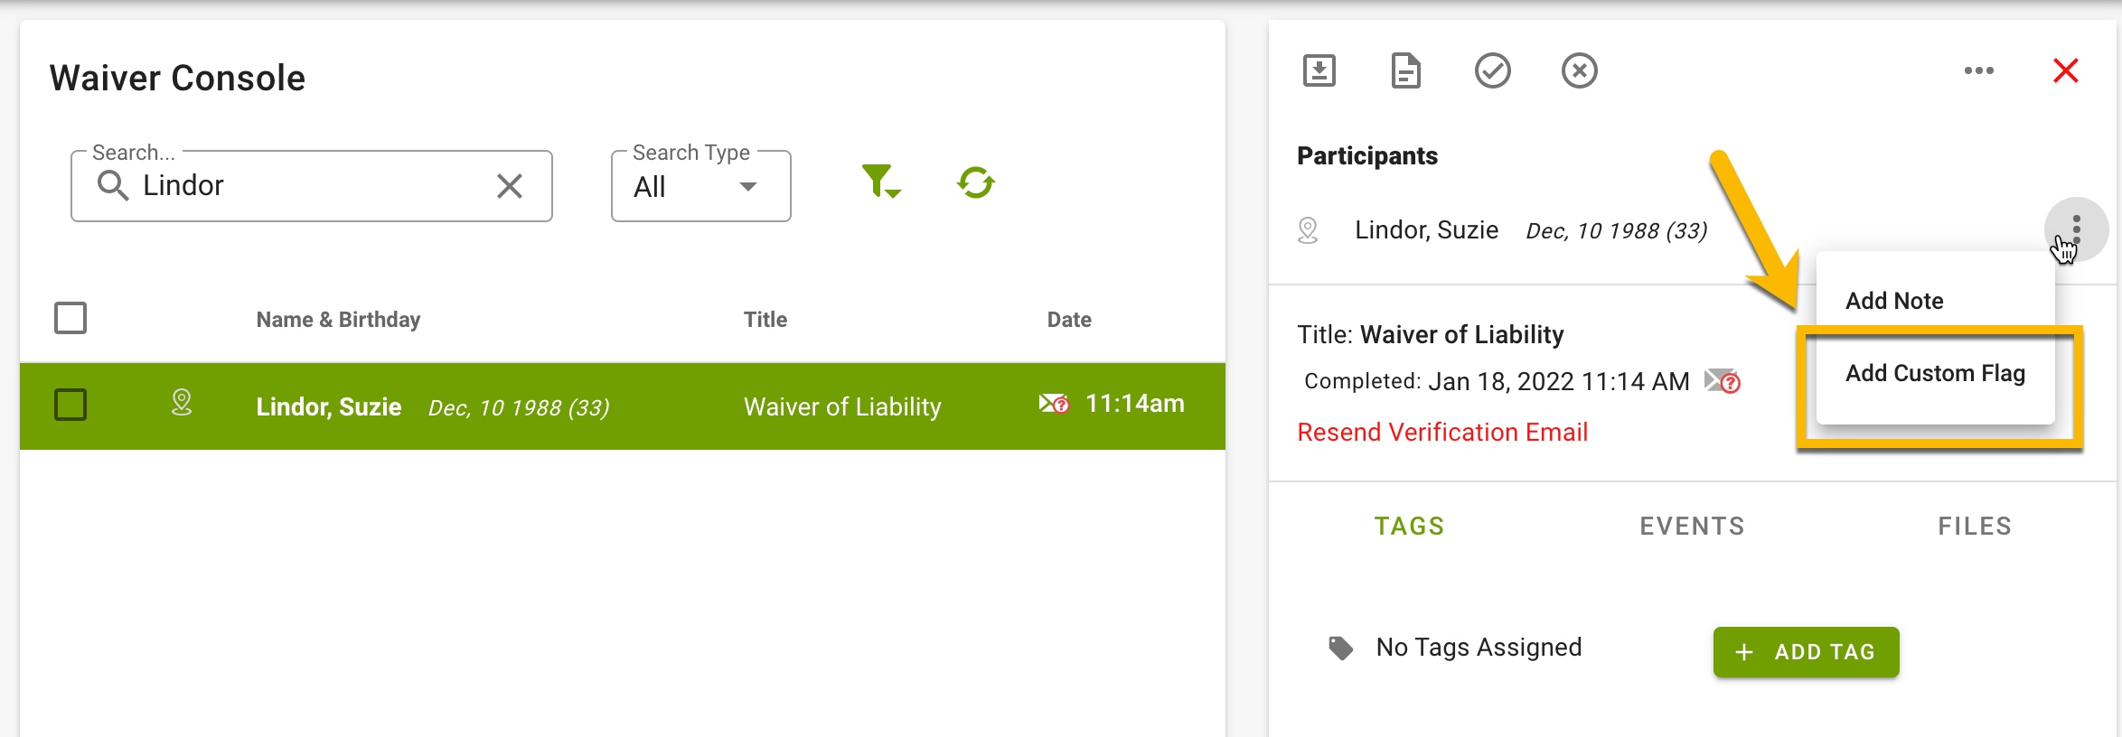
Task: Refresh the waiver list
Action: (976, 182)
